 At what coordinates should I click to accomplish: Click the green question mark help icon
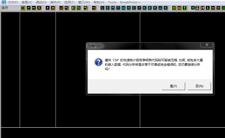[184, 8]
